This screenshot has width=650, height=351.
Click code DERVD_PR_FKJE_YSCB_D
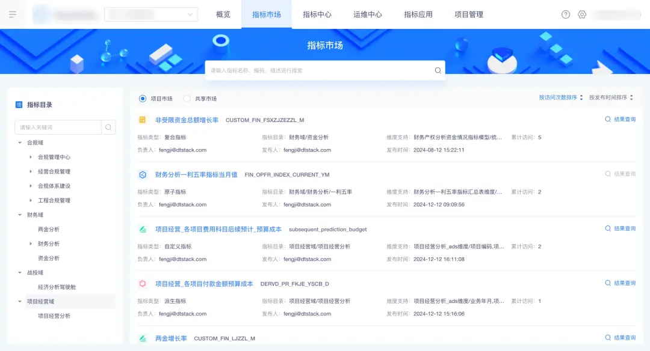(x=294, y=284)
